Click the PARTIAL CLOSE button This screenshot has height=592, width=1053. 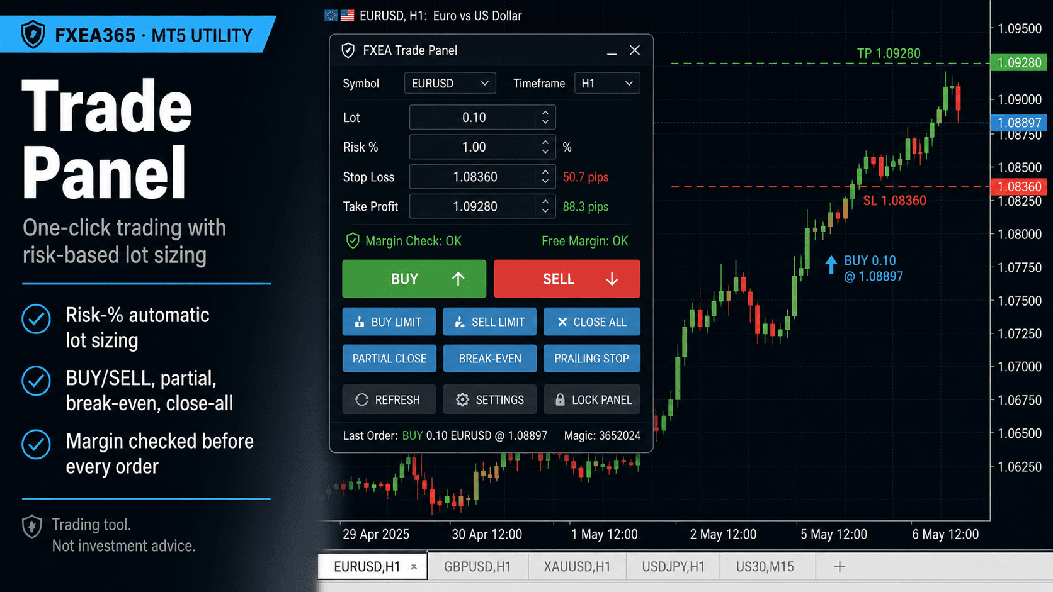(x=389, y=359)
